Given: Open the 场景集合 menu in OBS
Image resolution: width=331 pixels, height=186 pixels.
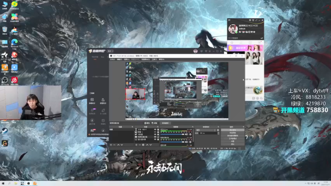Looking at the screenshot, I should pos(146,60).
